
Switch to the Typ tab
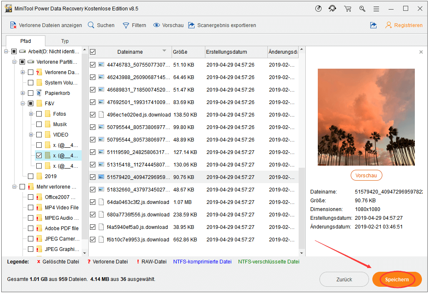click(65, 41)
